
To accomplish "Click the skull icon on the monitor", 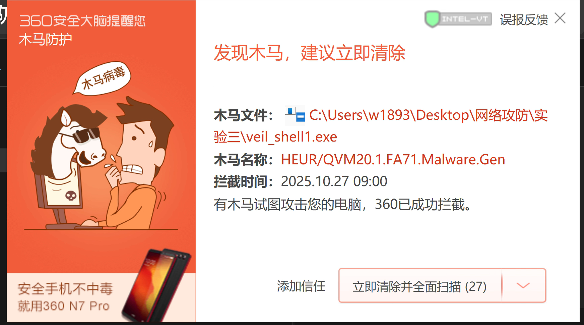I will point(71,196).
